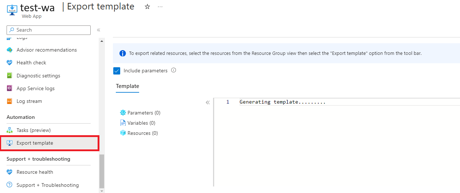The image size is (460, 193).
Task: Click the search magnifier icon
Action: pyautogui.click(x=12, y=30)
